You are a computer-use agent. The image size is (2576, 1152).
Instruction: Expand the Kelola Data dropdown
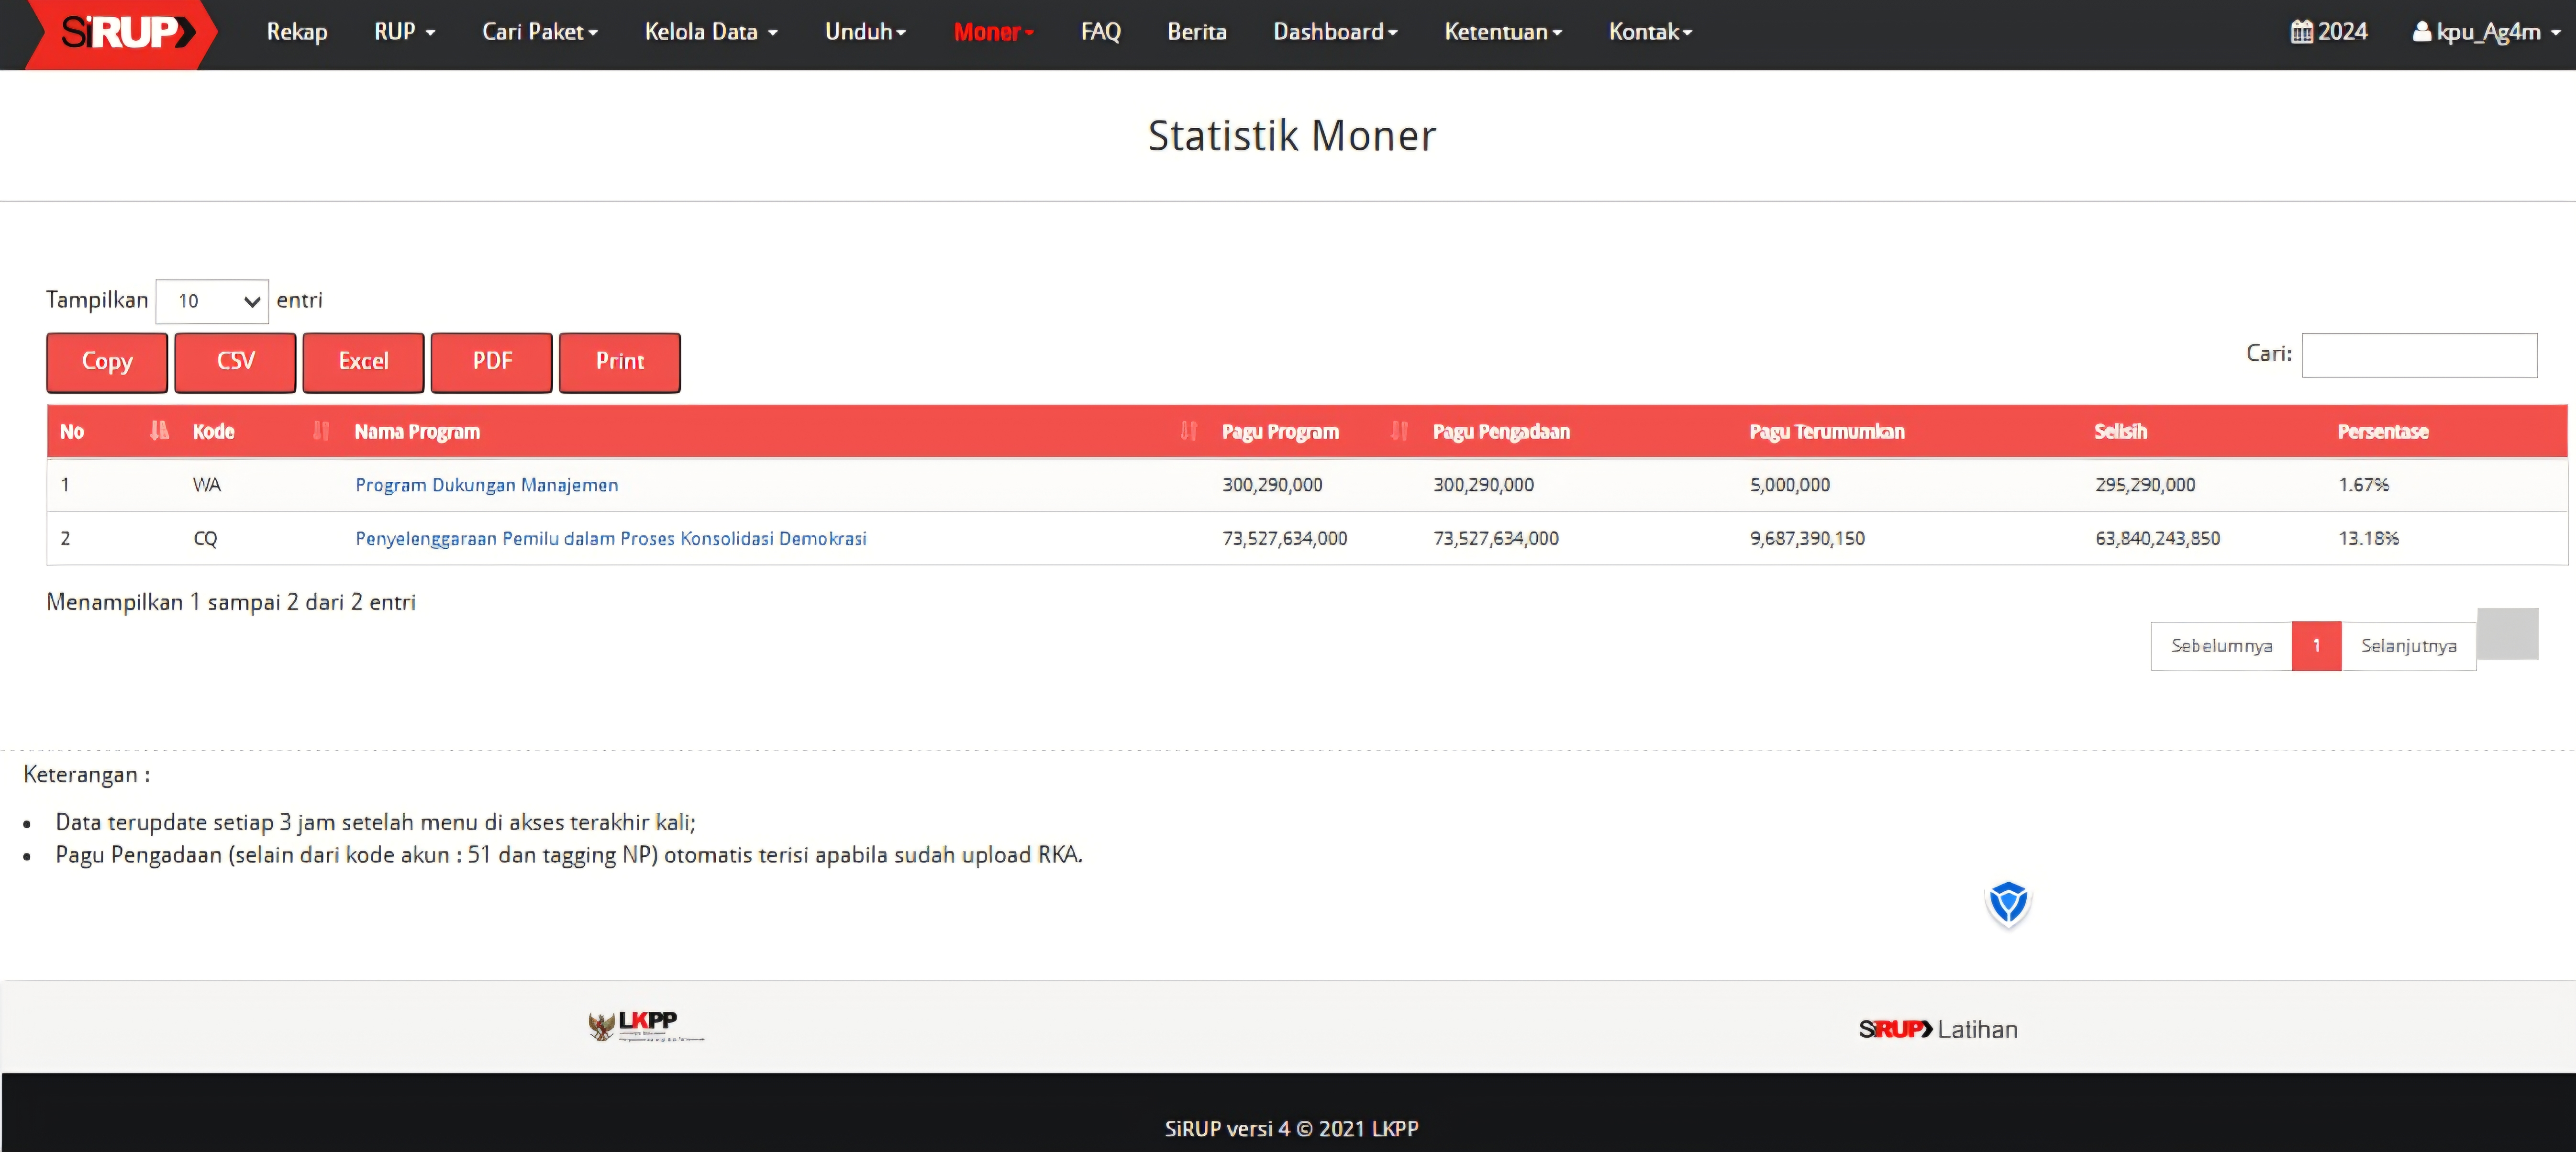click(x=710, y=32)
